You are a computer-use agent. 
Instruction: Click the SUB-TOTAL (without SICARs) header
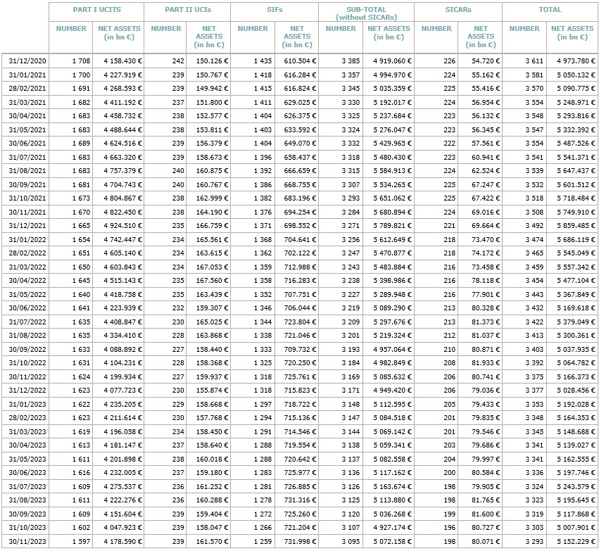pos(366,13)
